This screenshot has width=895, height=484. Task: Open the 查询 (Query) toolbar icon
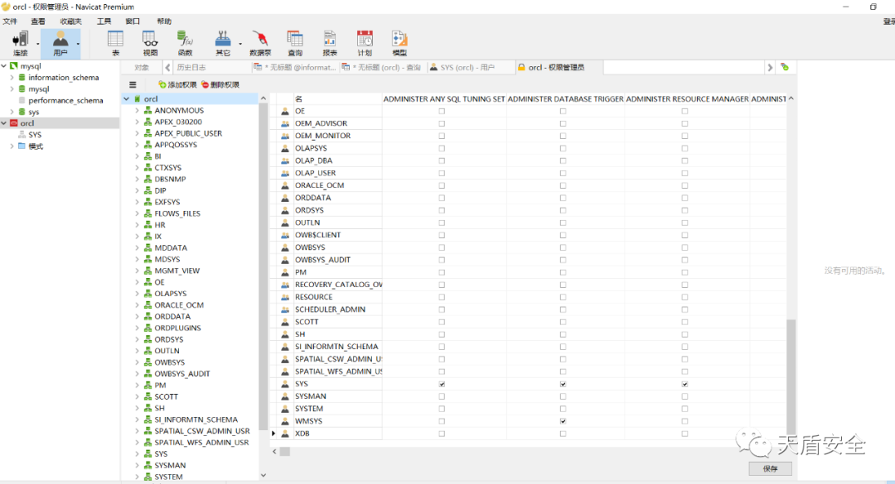pos(295,42)
